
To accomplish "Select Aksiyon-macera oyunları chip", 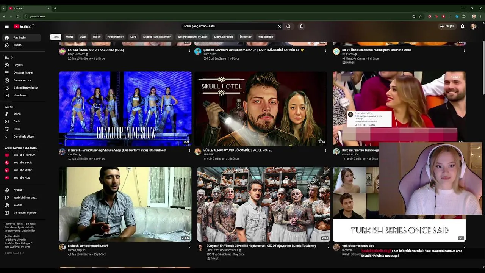I will pyautogui.click(x=192, y=37).
